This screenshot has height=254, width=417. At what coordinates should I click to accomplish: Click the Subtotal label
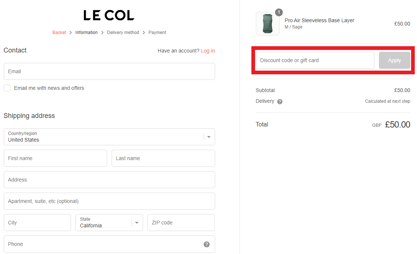pos(265,91)
